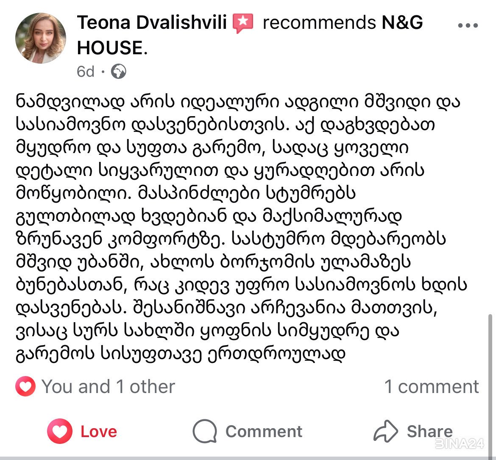Open the three-dot post options menu
This screenshot has height=460, width=496.
(x=468, y=25)
